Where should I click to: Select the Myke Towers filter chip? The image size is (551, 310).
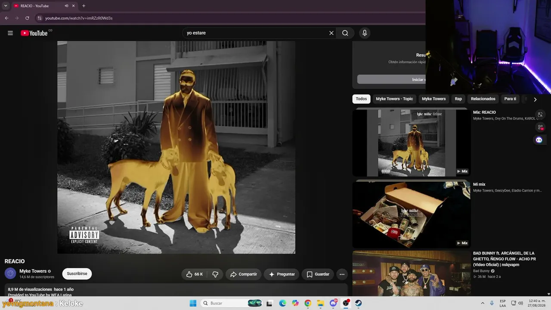[433, 99]
